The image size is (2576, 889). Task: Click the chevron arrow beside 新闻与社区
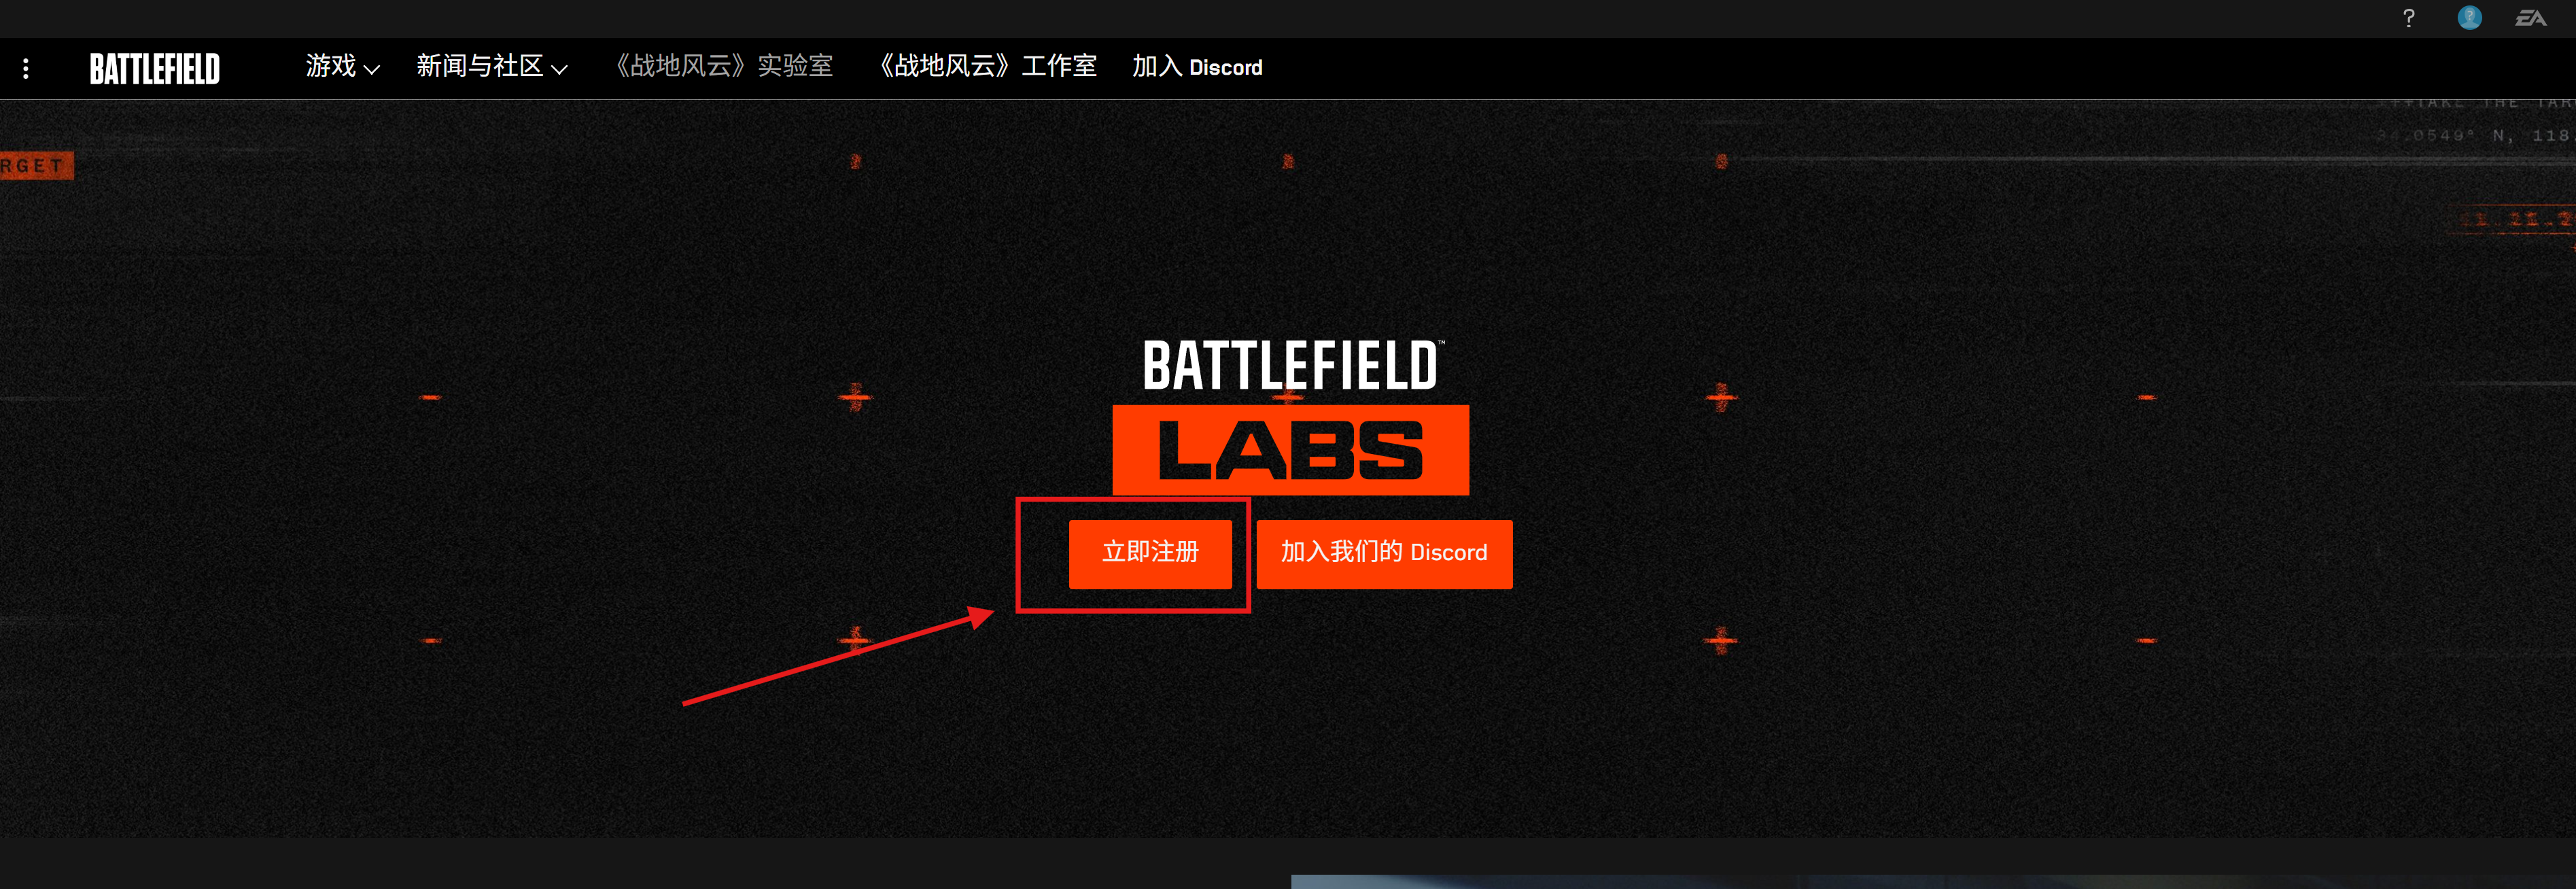coord(560,69)
